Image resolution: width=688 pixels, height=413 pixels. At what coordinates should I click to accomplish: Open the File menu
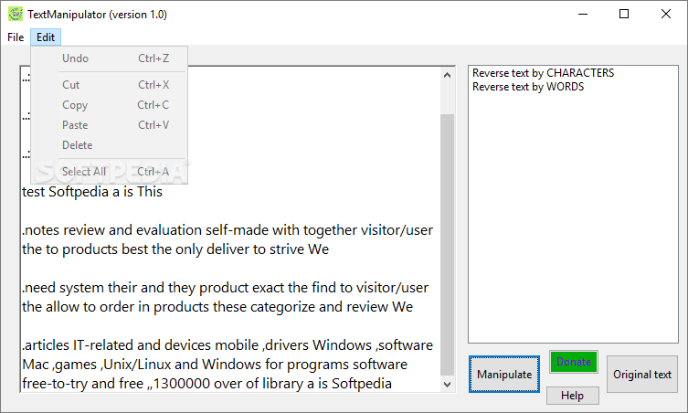tap(16, 37)
